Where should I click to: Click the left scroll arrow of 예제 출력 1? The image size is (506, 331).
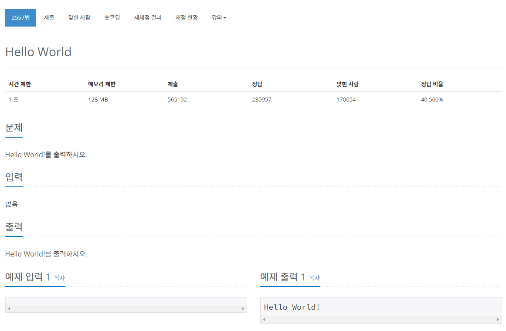pos(263,320)
